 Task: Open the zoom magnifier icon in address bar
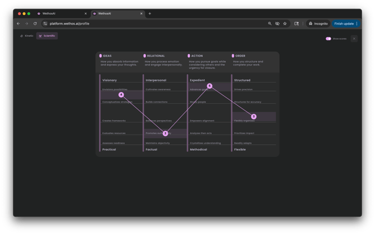point(269,23)
